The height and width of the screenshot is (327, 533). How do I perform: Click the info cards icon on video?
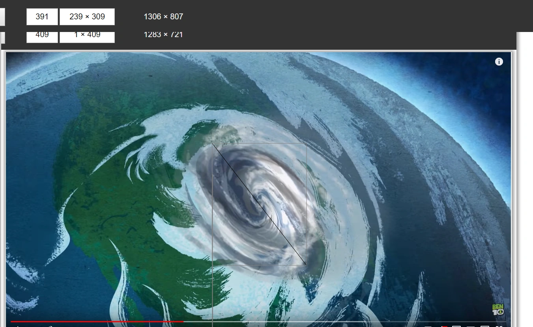coord(499,62)
